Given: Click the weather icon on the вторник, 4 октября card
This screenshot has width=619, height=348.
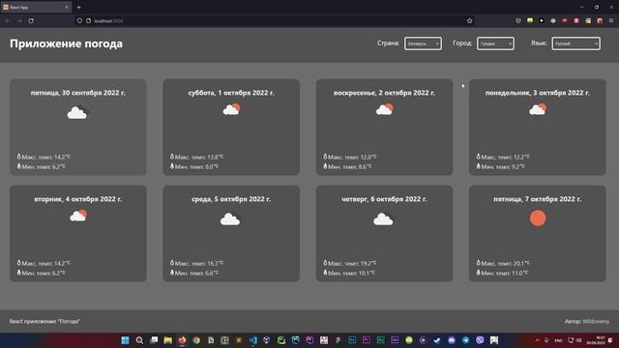Looking at the screenshot, I should (x=78, y=216).
